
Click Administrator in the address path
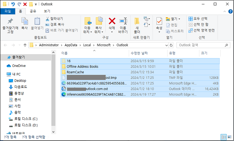49,45
